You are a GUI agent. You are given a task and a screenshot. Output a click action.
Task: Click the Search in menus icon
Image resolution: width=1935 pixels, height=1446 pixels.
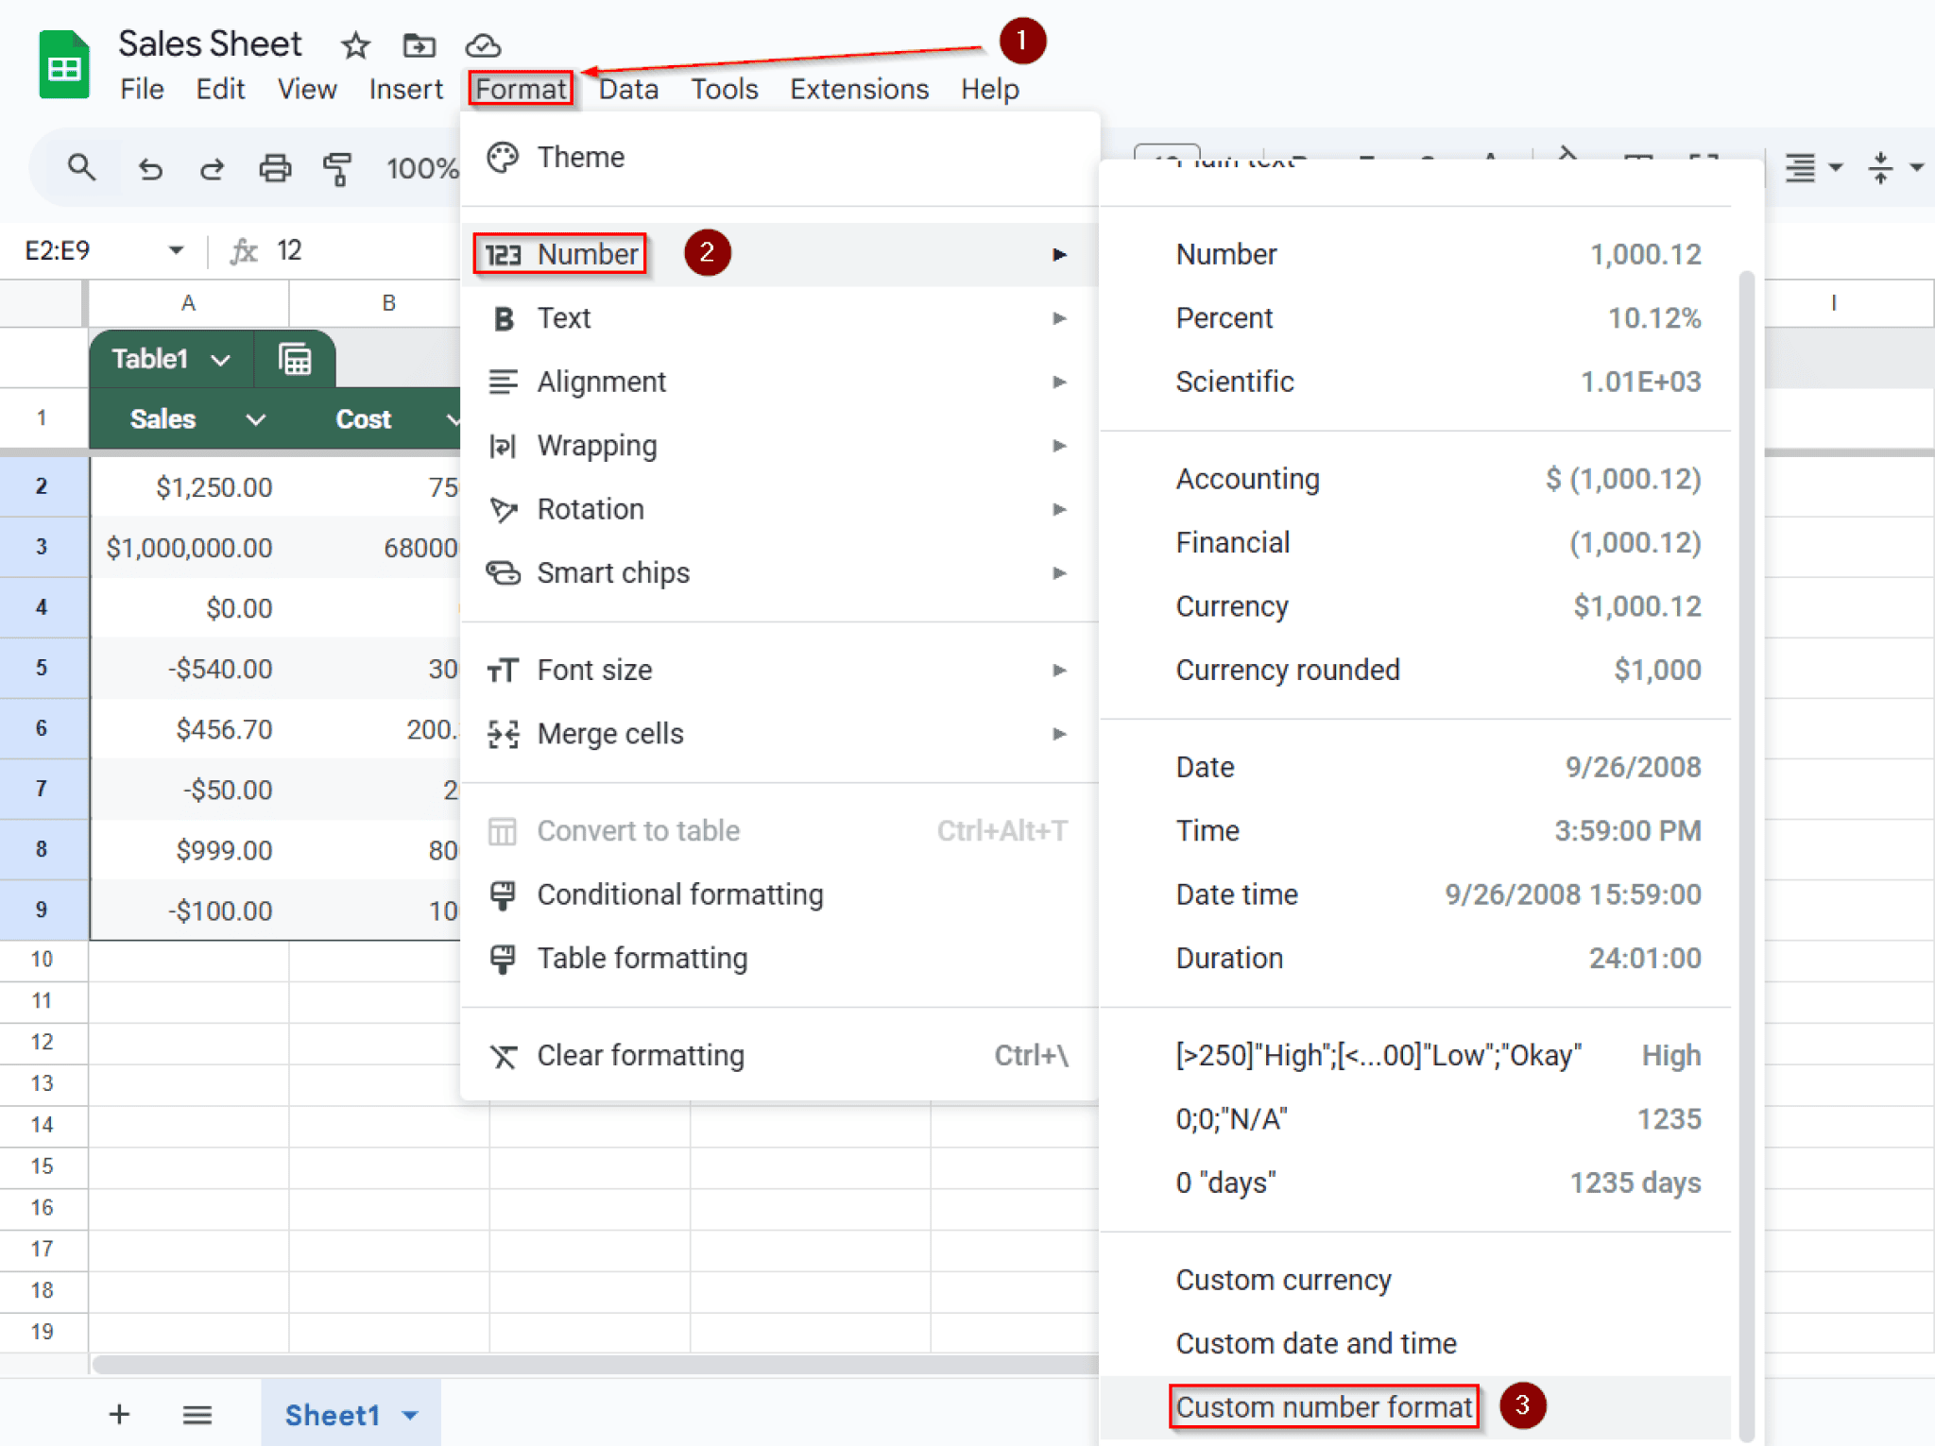click(x=81, y=167)
